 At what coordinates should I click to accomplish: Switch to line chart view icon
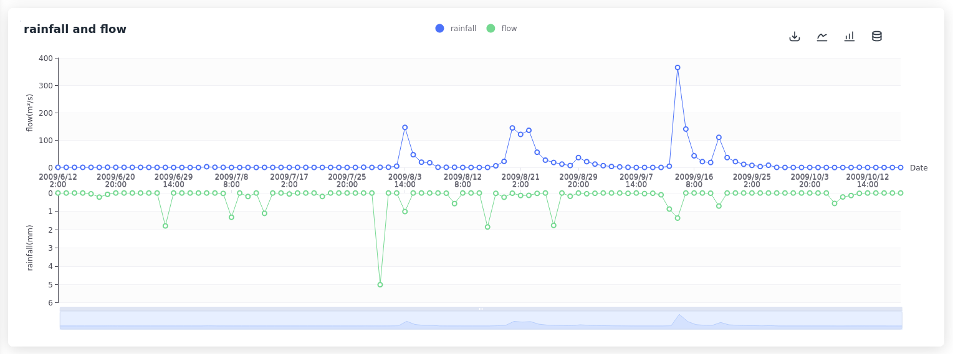click(822, 36)
